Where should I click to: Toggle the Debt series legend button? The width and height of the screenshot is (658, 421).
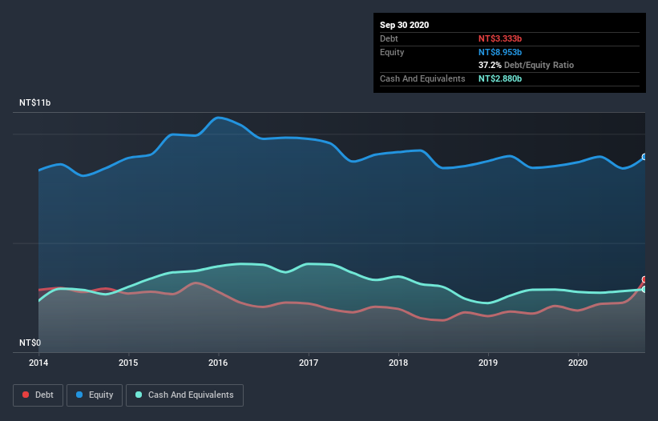(38, 395)
